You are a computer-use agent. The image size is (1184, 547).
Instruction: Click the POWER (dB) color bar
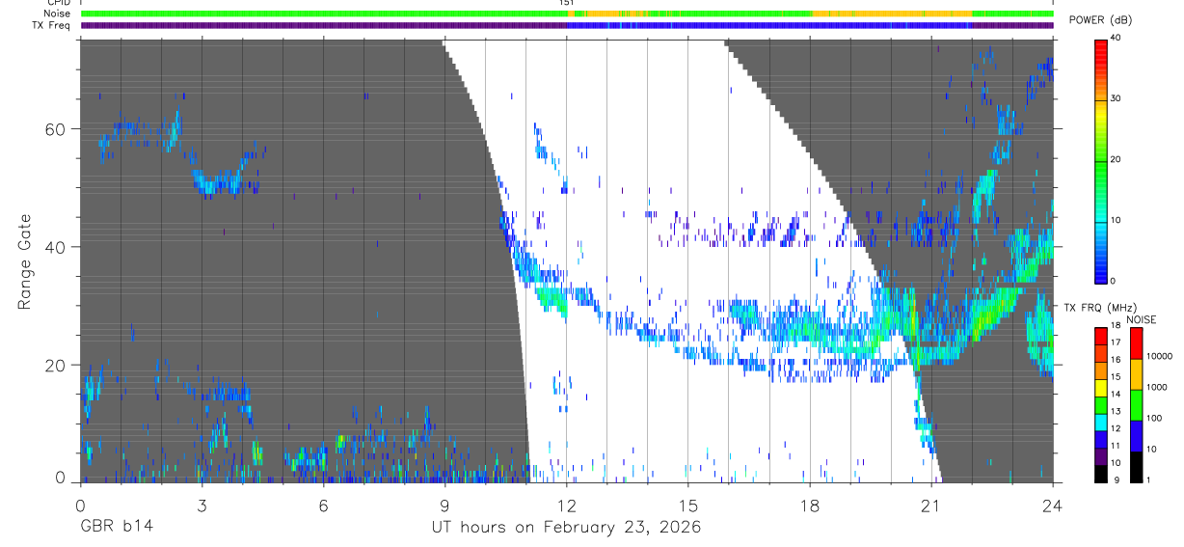[x=1100, y=160]
